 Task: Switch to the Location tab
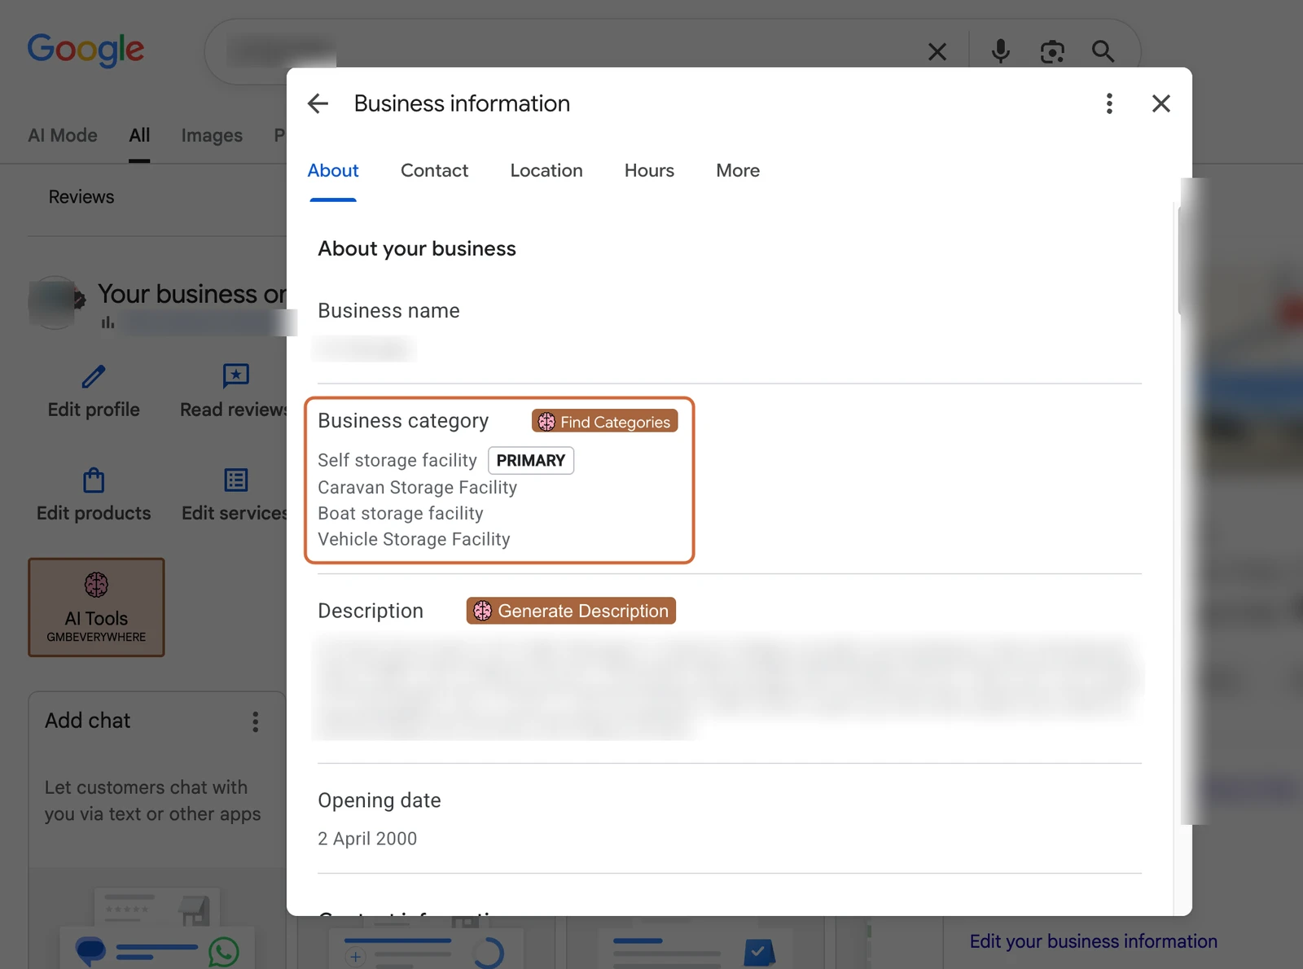(x=546, y=171)
